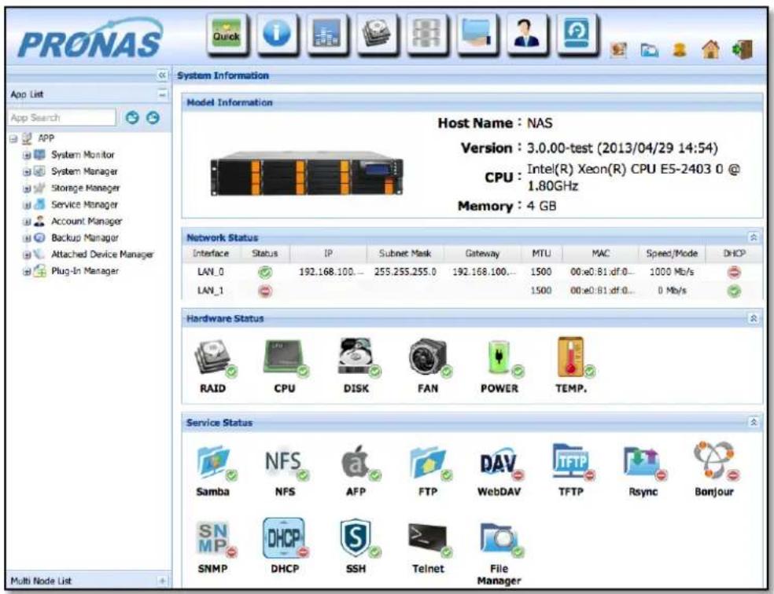The height and width of the screenshot is (594, 774).
Task: Collapse the left sidebar panel
Action: coord(162,75)
